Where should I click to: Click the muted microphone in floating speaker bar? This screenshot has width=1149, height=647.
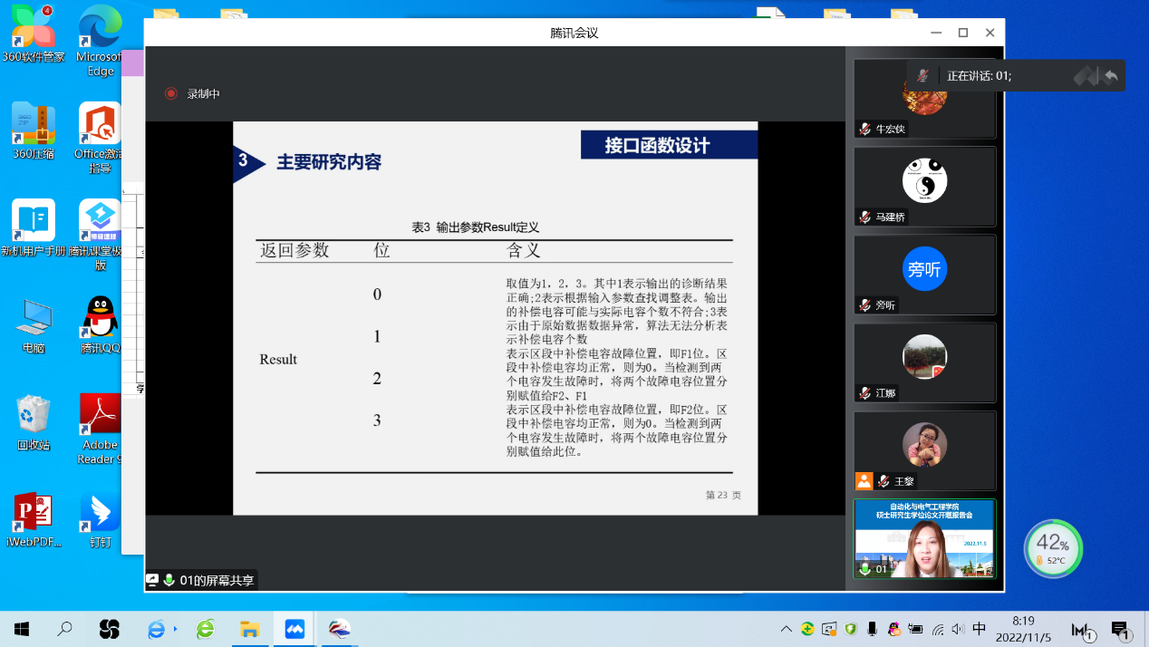tap(922, 76)
